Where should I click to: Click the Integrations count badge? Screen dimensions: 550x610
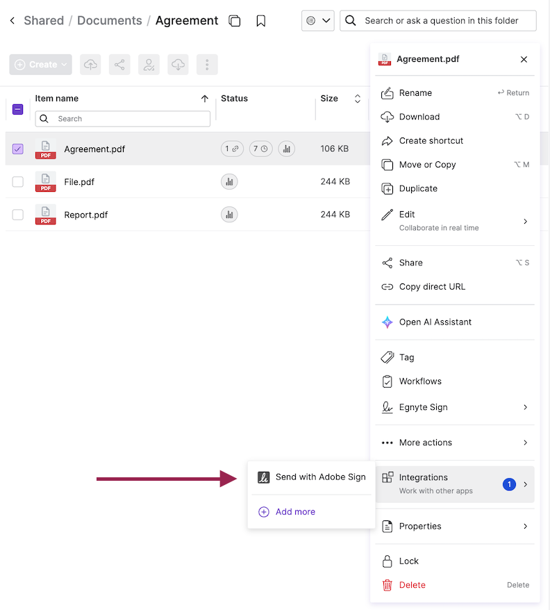click(509, 484)
